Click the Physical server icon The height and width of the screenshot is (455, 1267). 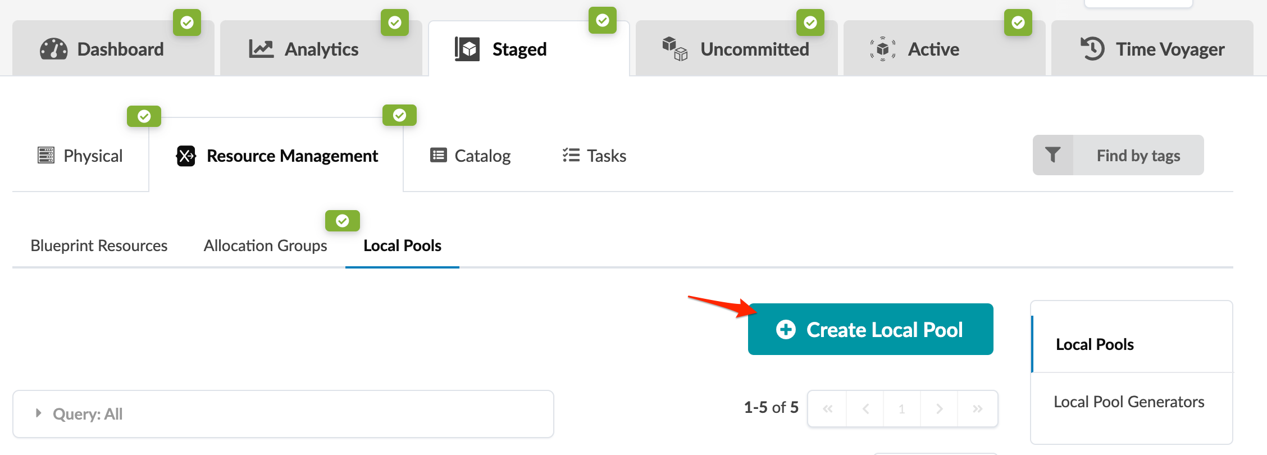click(46, 155)
